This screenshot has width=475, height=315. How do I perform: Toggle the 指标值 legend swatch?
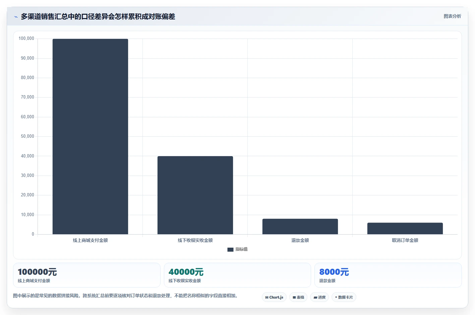[230, 249]
